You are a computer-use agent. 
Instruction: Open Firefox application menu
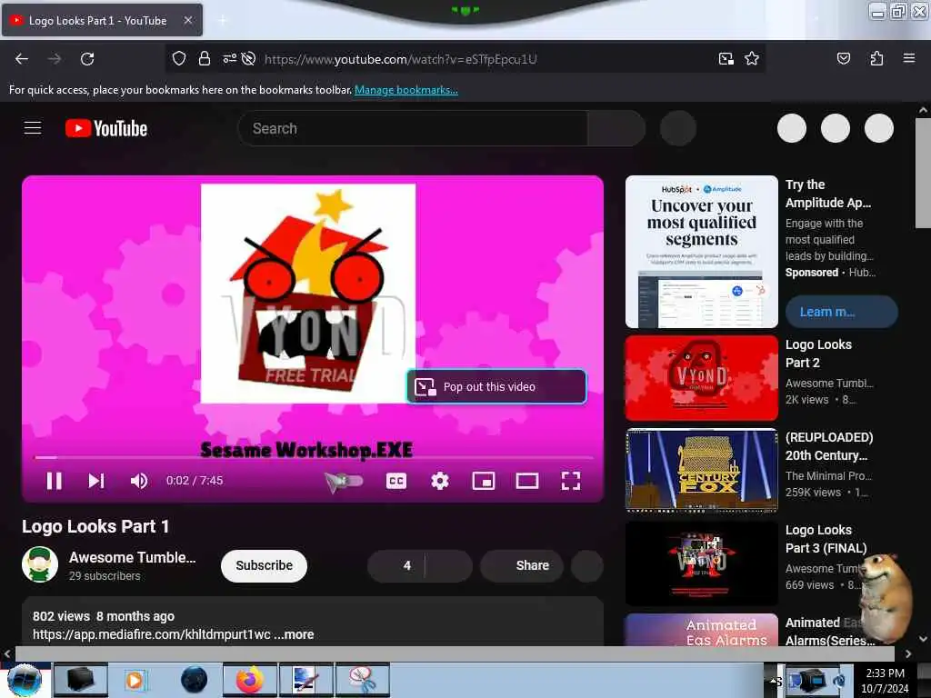(x=908, y=58)
